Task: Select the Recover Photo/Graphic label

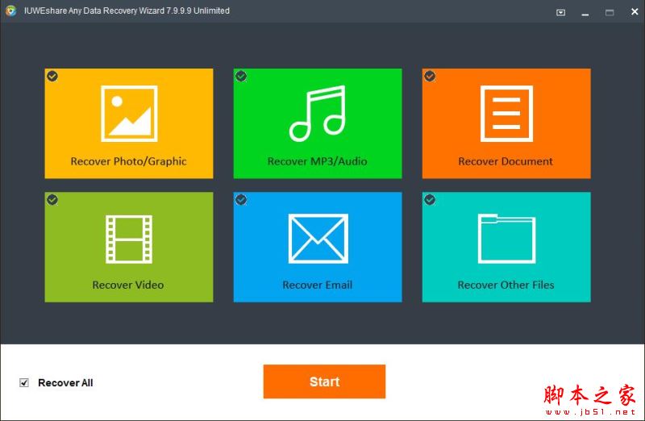Action: tap(128, 161)
